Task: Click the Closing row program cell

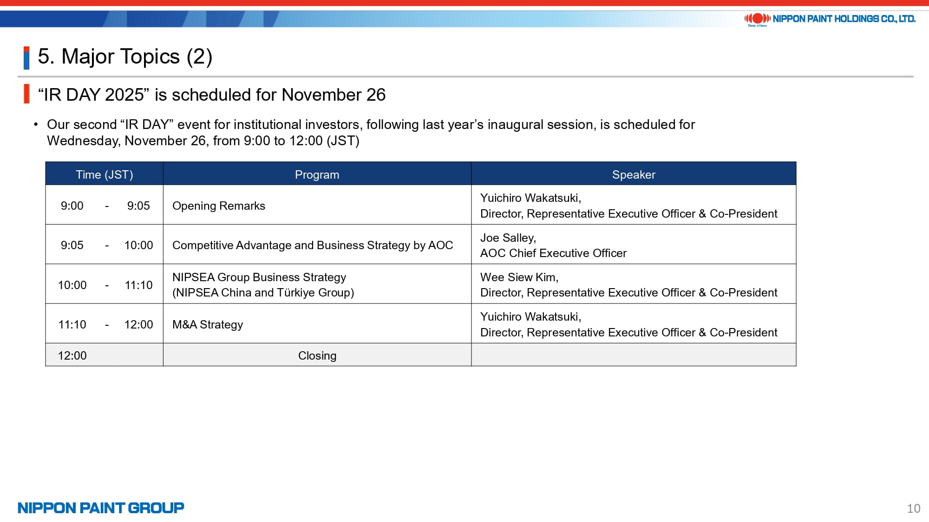Action: 317,355
